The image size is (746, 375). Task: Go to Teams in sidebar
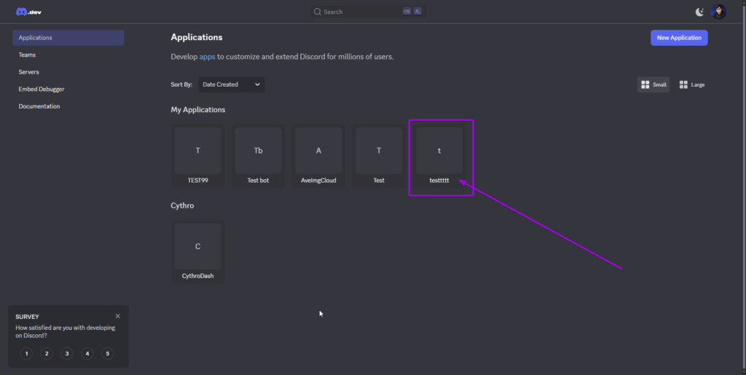coord(27,55)
